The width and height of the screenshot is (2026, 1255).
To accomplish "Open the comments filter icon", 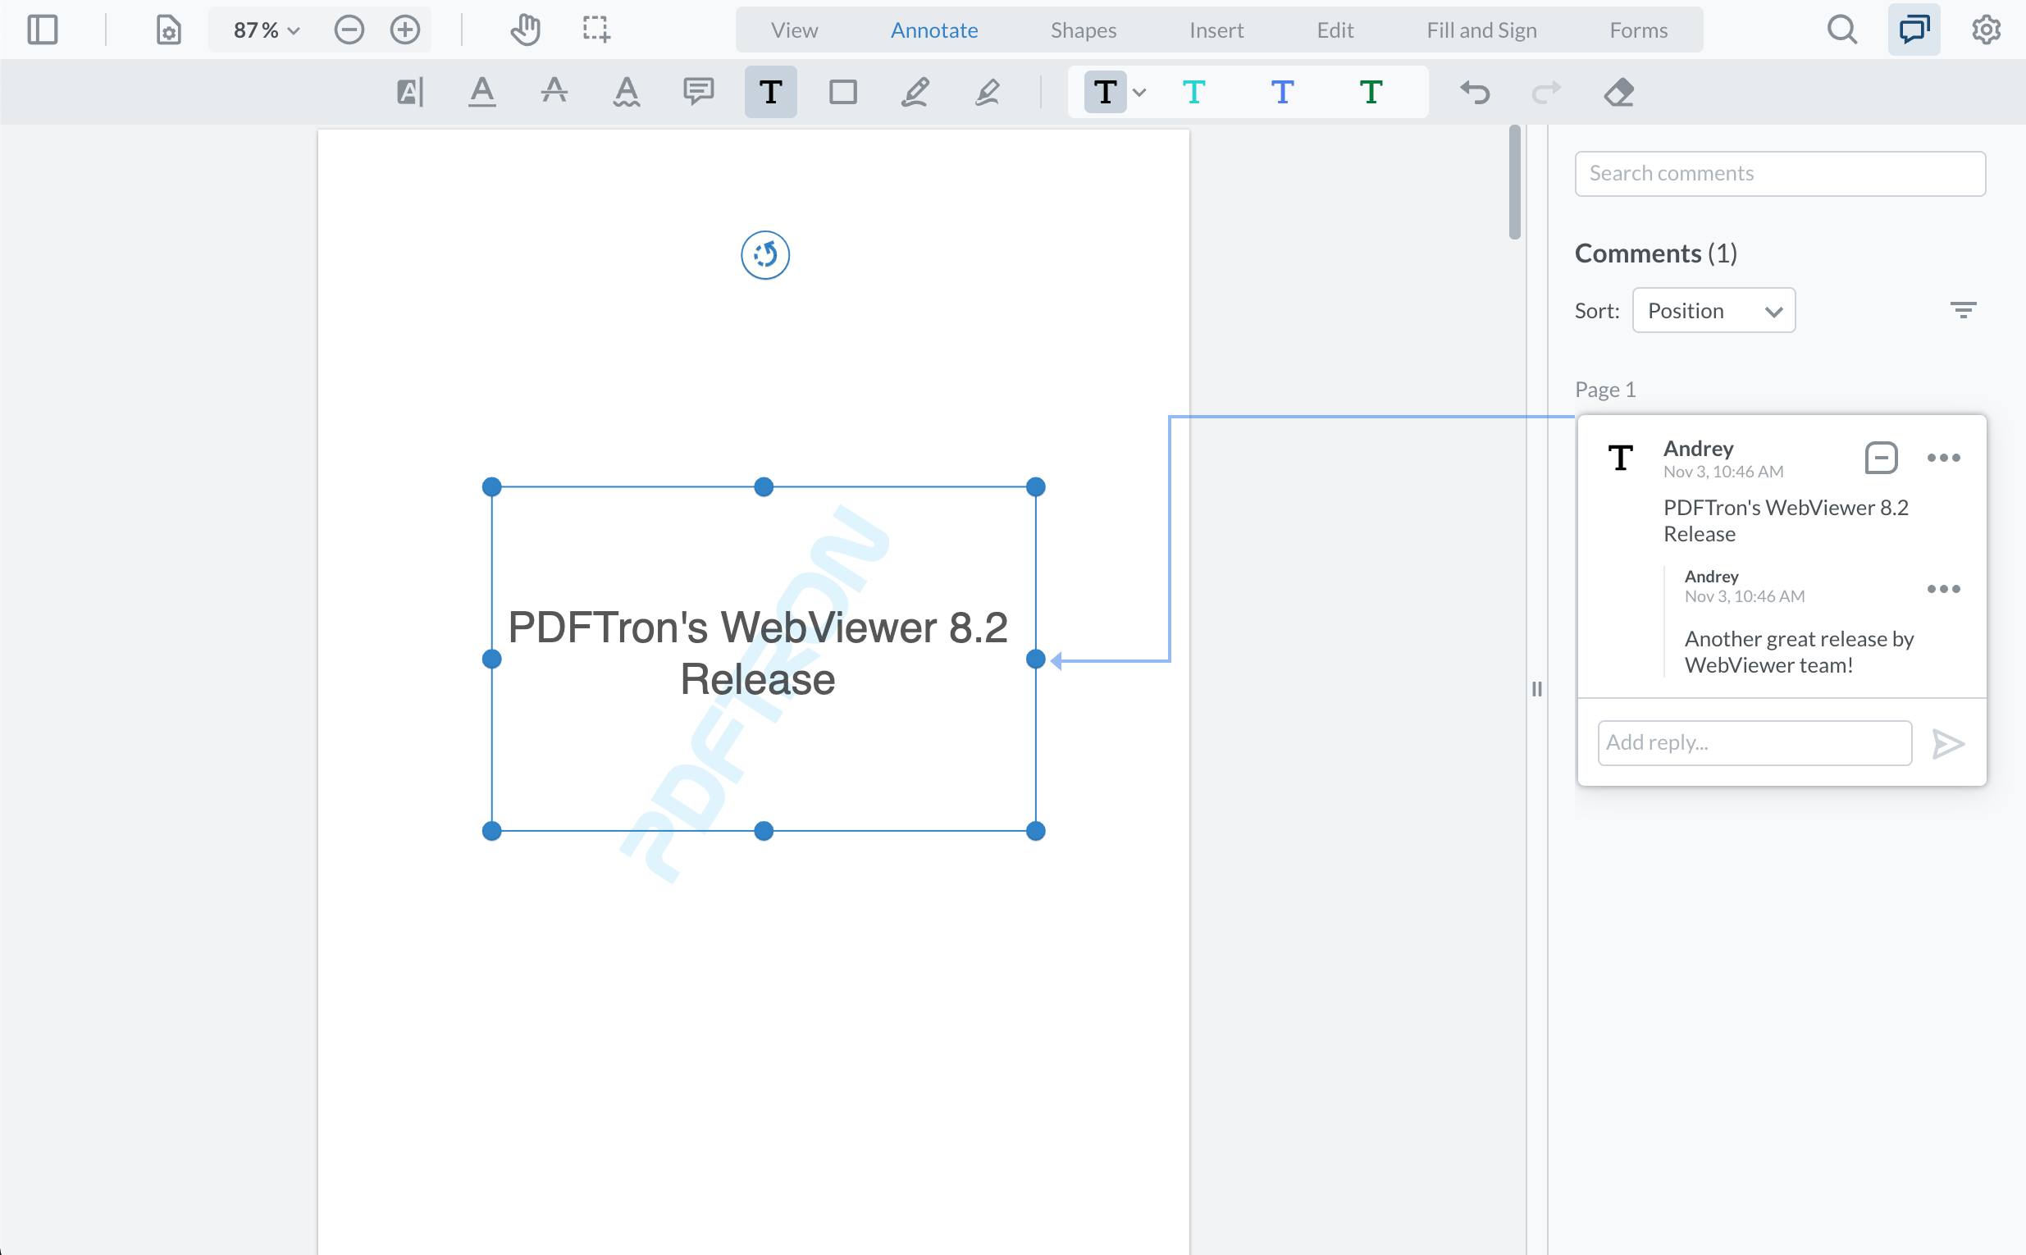I will 1963,310.
